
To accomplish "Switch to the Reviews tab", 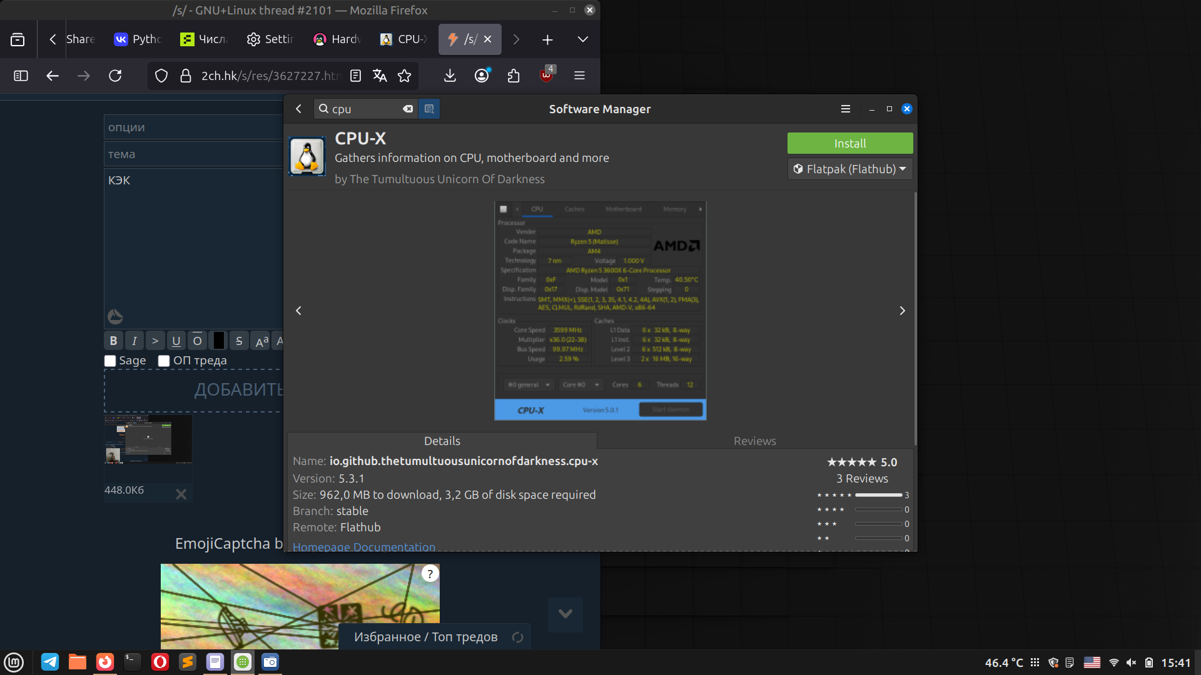I will point(754,441).
